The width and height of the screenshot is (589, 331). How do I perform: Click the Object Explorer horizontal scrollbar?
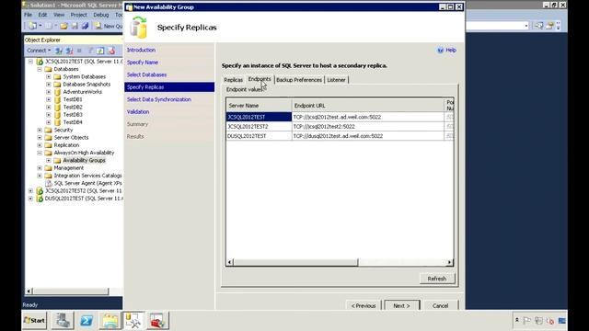71,291
